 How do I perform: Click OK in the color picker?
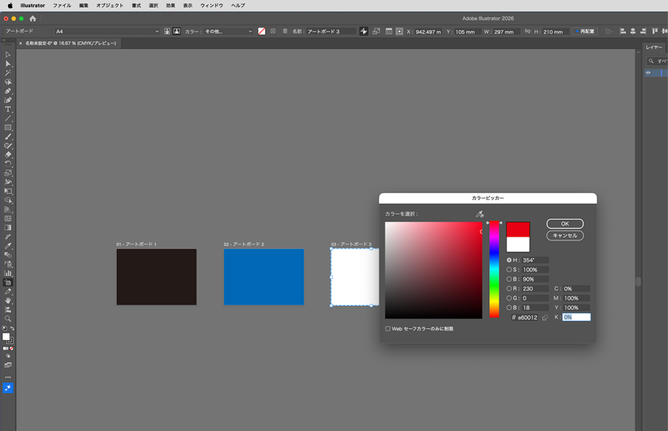pos(565,224)
